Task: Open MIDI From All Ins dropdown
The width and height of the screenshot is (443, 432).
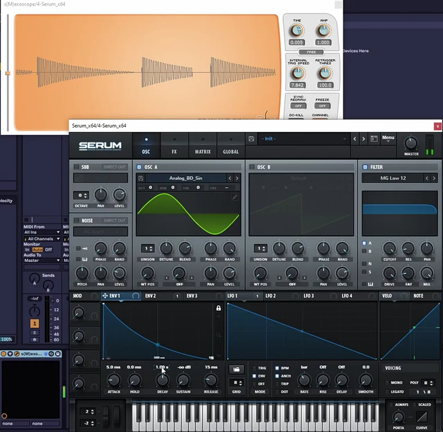Action: tap(42, 232)
